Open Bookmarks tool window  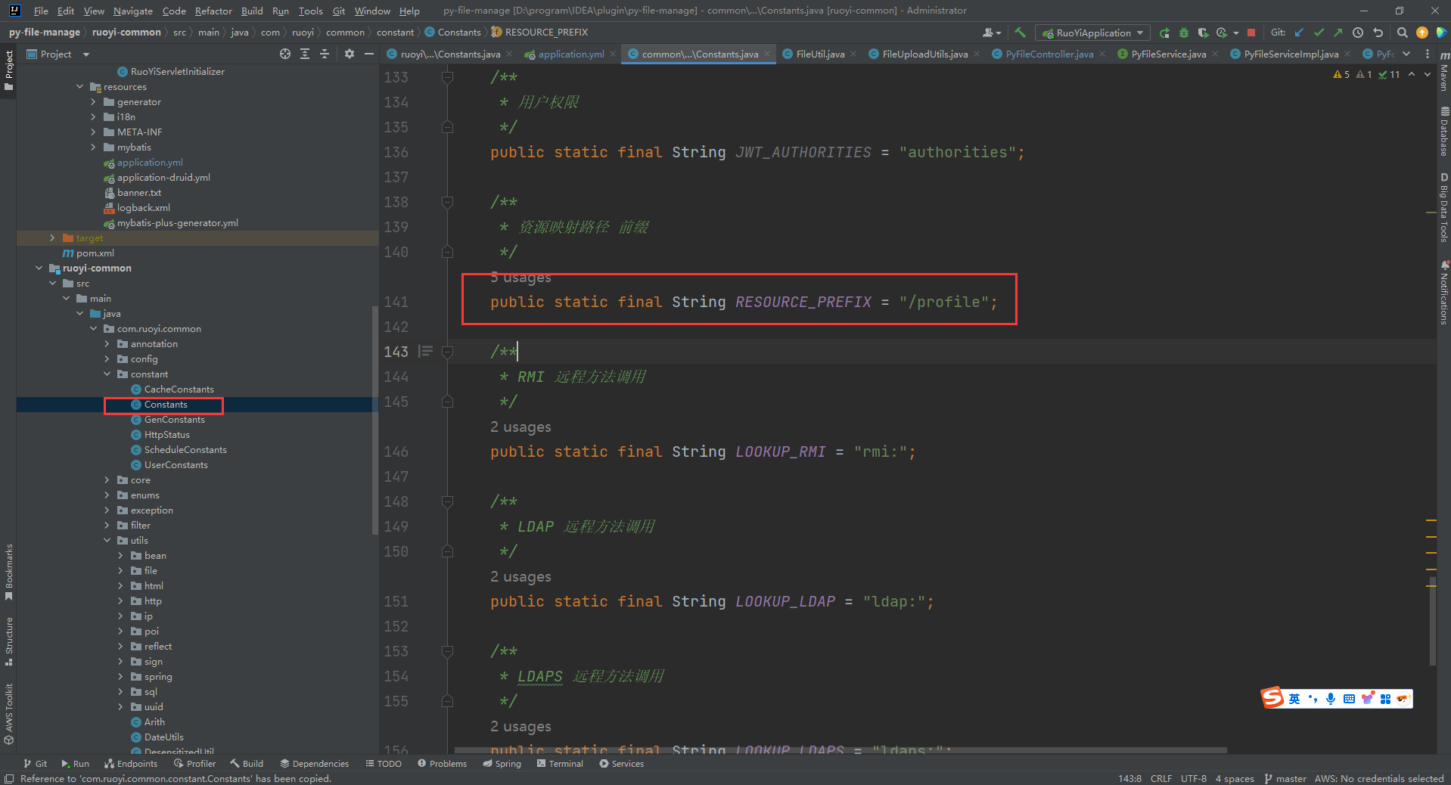pos(8,572)
